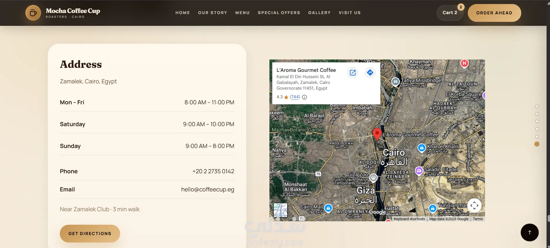Select the topmost section navigation dot
This screenshot has height=248, width=550.
[x=537, y=106]
